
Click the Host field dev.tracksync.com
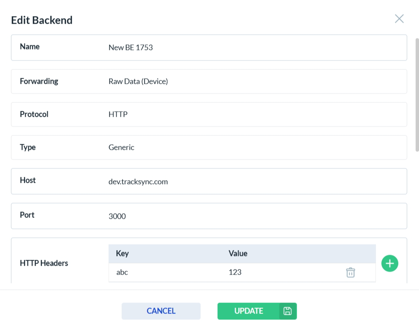(253, 181)
